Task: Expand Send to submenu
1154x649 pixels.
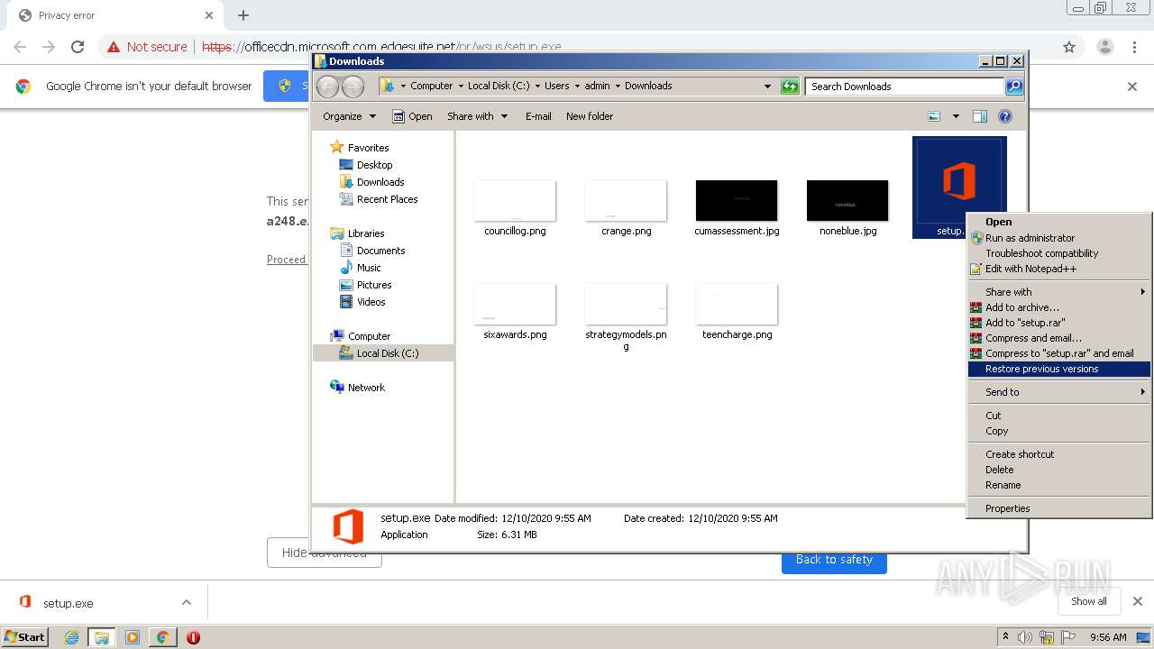Action: coord(1058,392)
